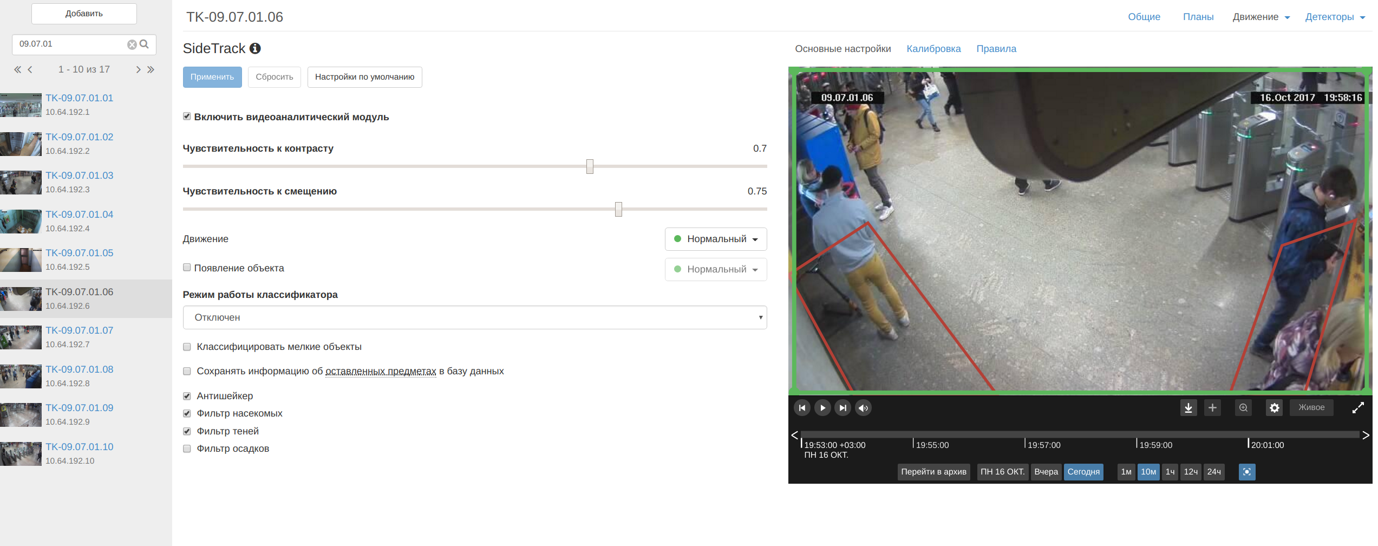Image resolution: width=1378 pixels, height=546 pixels.
Task: Open 'Общие' tab
Action: tap(1144, 17)
